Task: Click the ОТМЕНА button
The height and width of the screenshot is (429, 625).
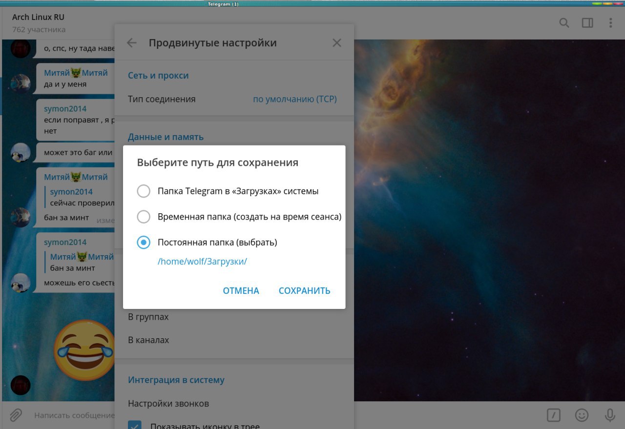Action: [241, 291]
